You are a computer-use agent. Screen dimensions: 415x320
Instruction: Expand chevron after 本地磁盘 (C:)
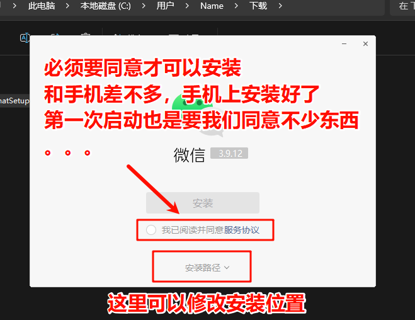pos(144,6)
